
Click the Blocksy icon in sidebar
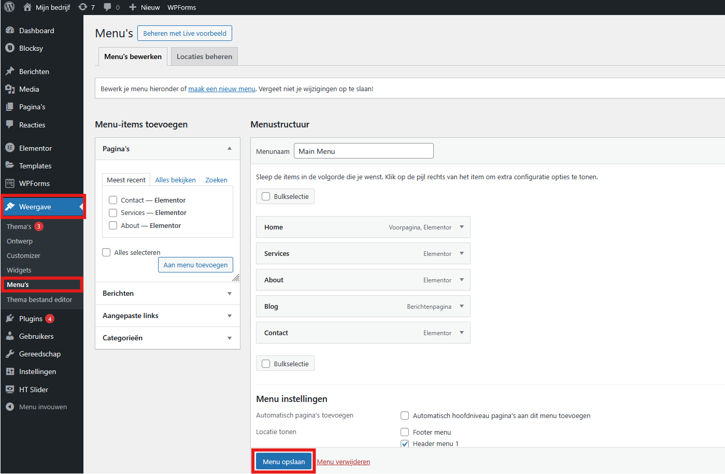click(x=10, y=48)
